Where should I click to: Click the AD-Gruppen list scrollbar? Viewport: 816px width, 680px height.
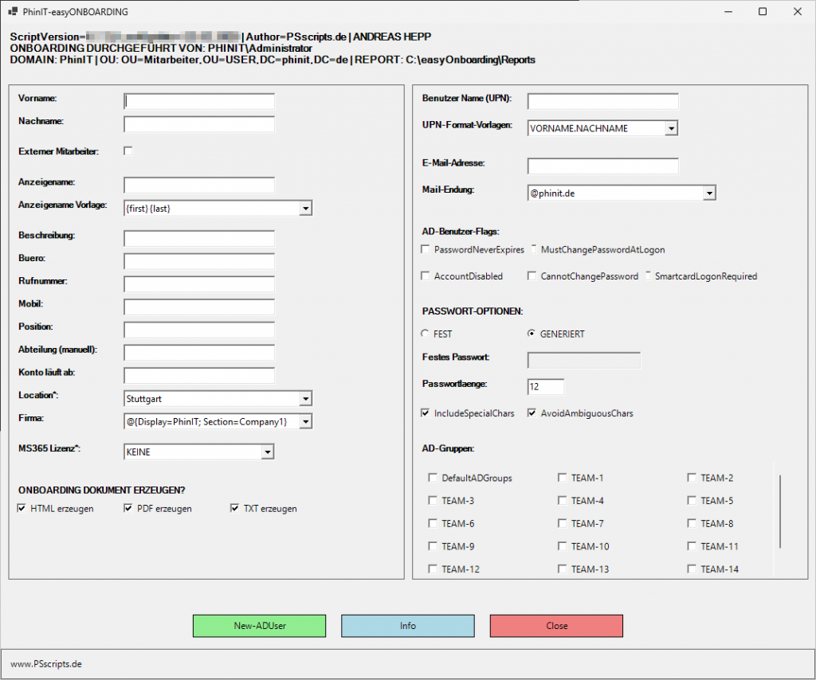[780, 511]
